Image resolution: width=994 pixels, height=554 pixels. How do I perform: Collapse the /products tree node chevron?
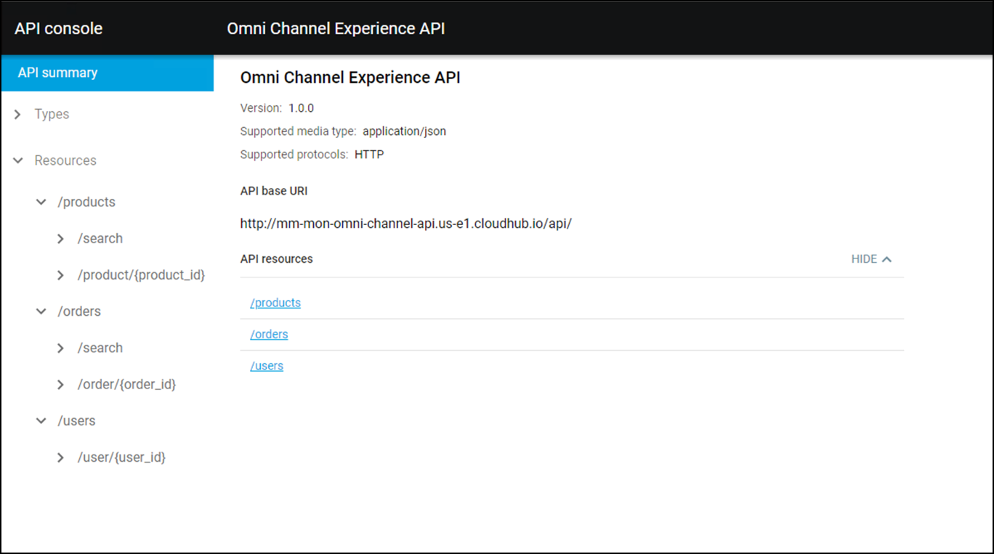[41, 202]
